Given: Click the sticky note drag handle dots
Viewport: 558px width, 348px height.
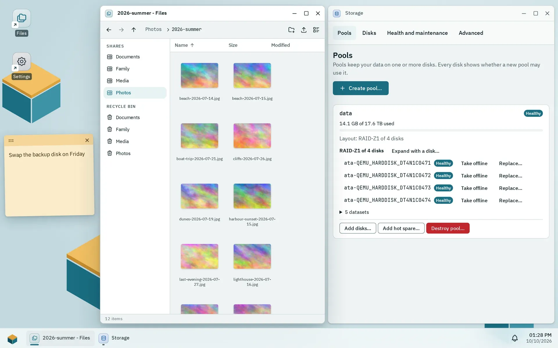Looking at the screenshot, I should (11, 141).
